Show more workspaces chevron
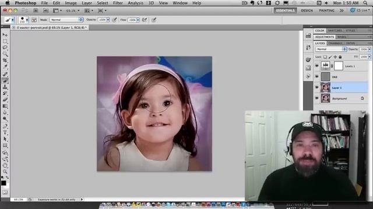Screen dimensions: 373x209 coord(342,10)
